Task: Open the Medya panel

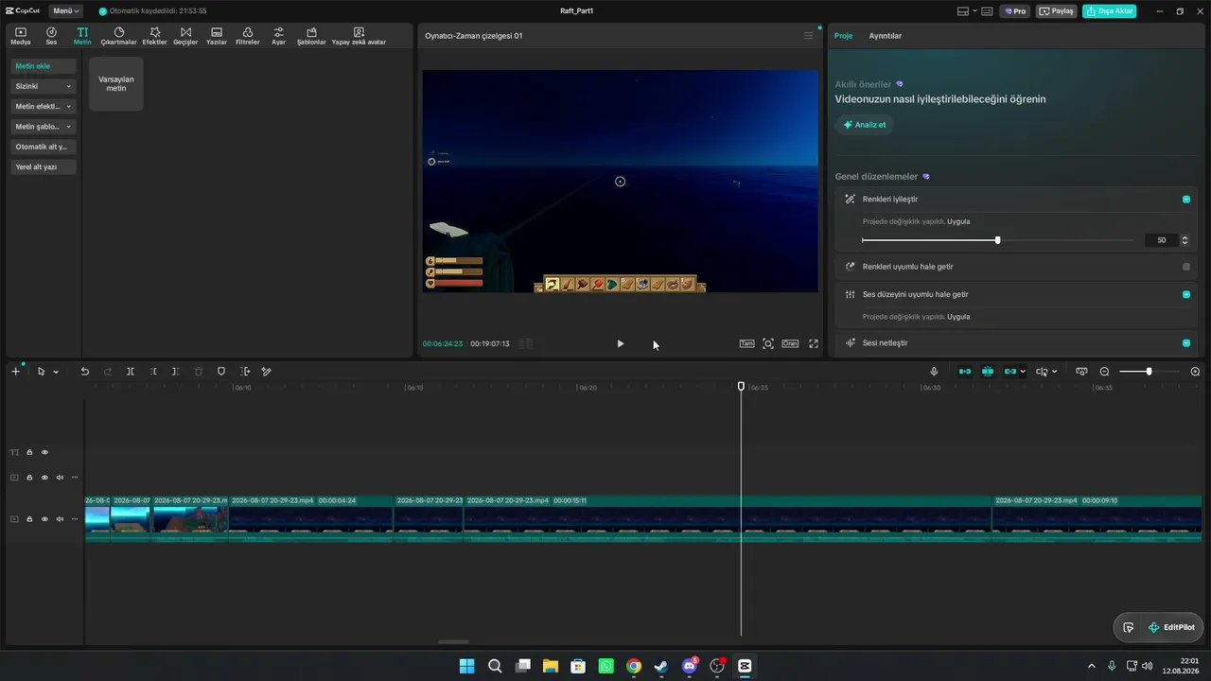Action: [21, 36]
